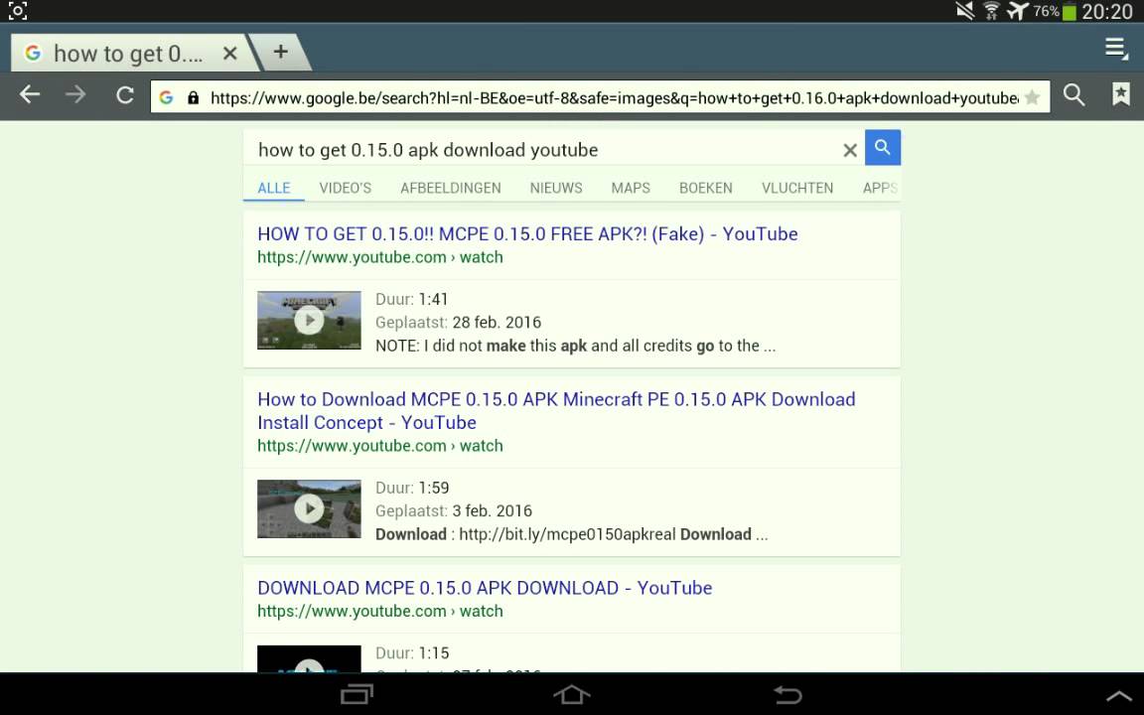Tap the 'Duur: 1:15' duration text
The width and height of the screenshot is (1144, 715).
[x=412, y=653]
